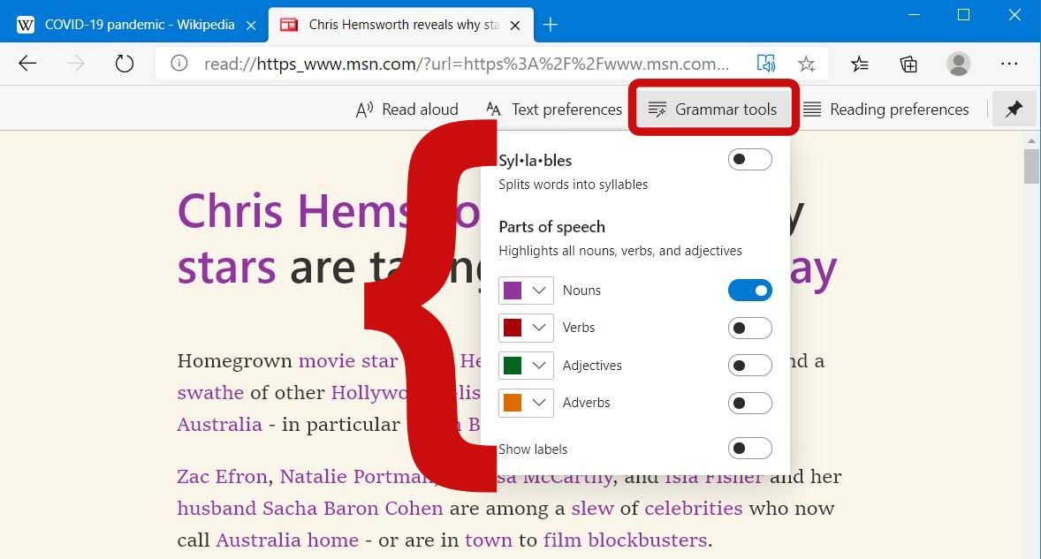Maximize the browser window
This screenshot has height=559, width=1041.
[x=964, y=15]
